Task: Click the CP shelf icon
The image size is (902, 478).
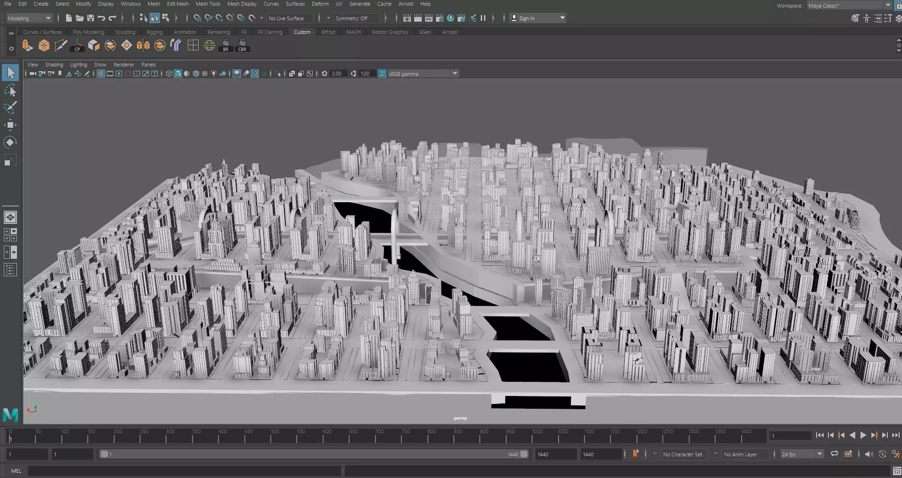Action: (77, 45)
